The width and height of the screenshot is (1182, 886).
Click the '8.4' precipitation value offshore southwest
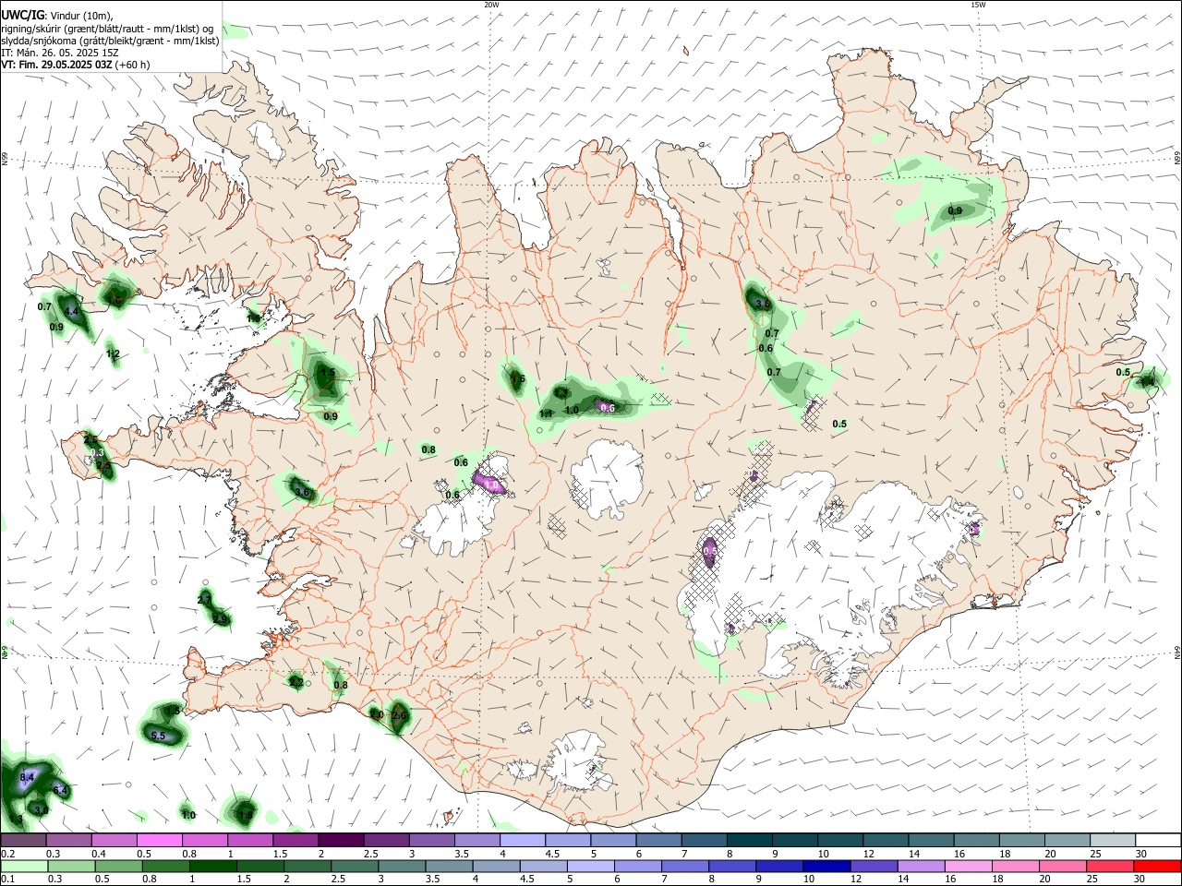(x=27, y=778)
